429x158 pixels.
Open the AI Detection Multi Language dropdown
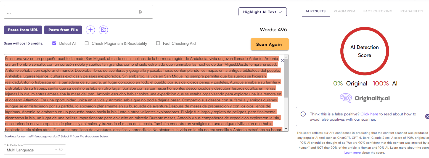(x=35, y=150)
